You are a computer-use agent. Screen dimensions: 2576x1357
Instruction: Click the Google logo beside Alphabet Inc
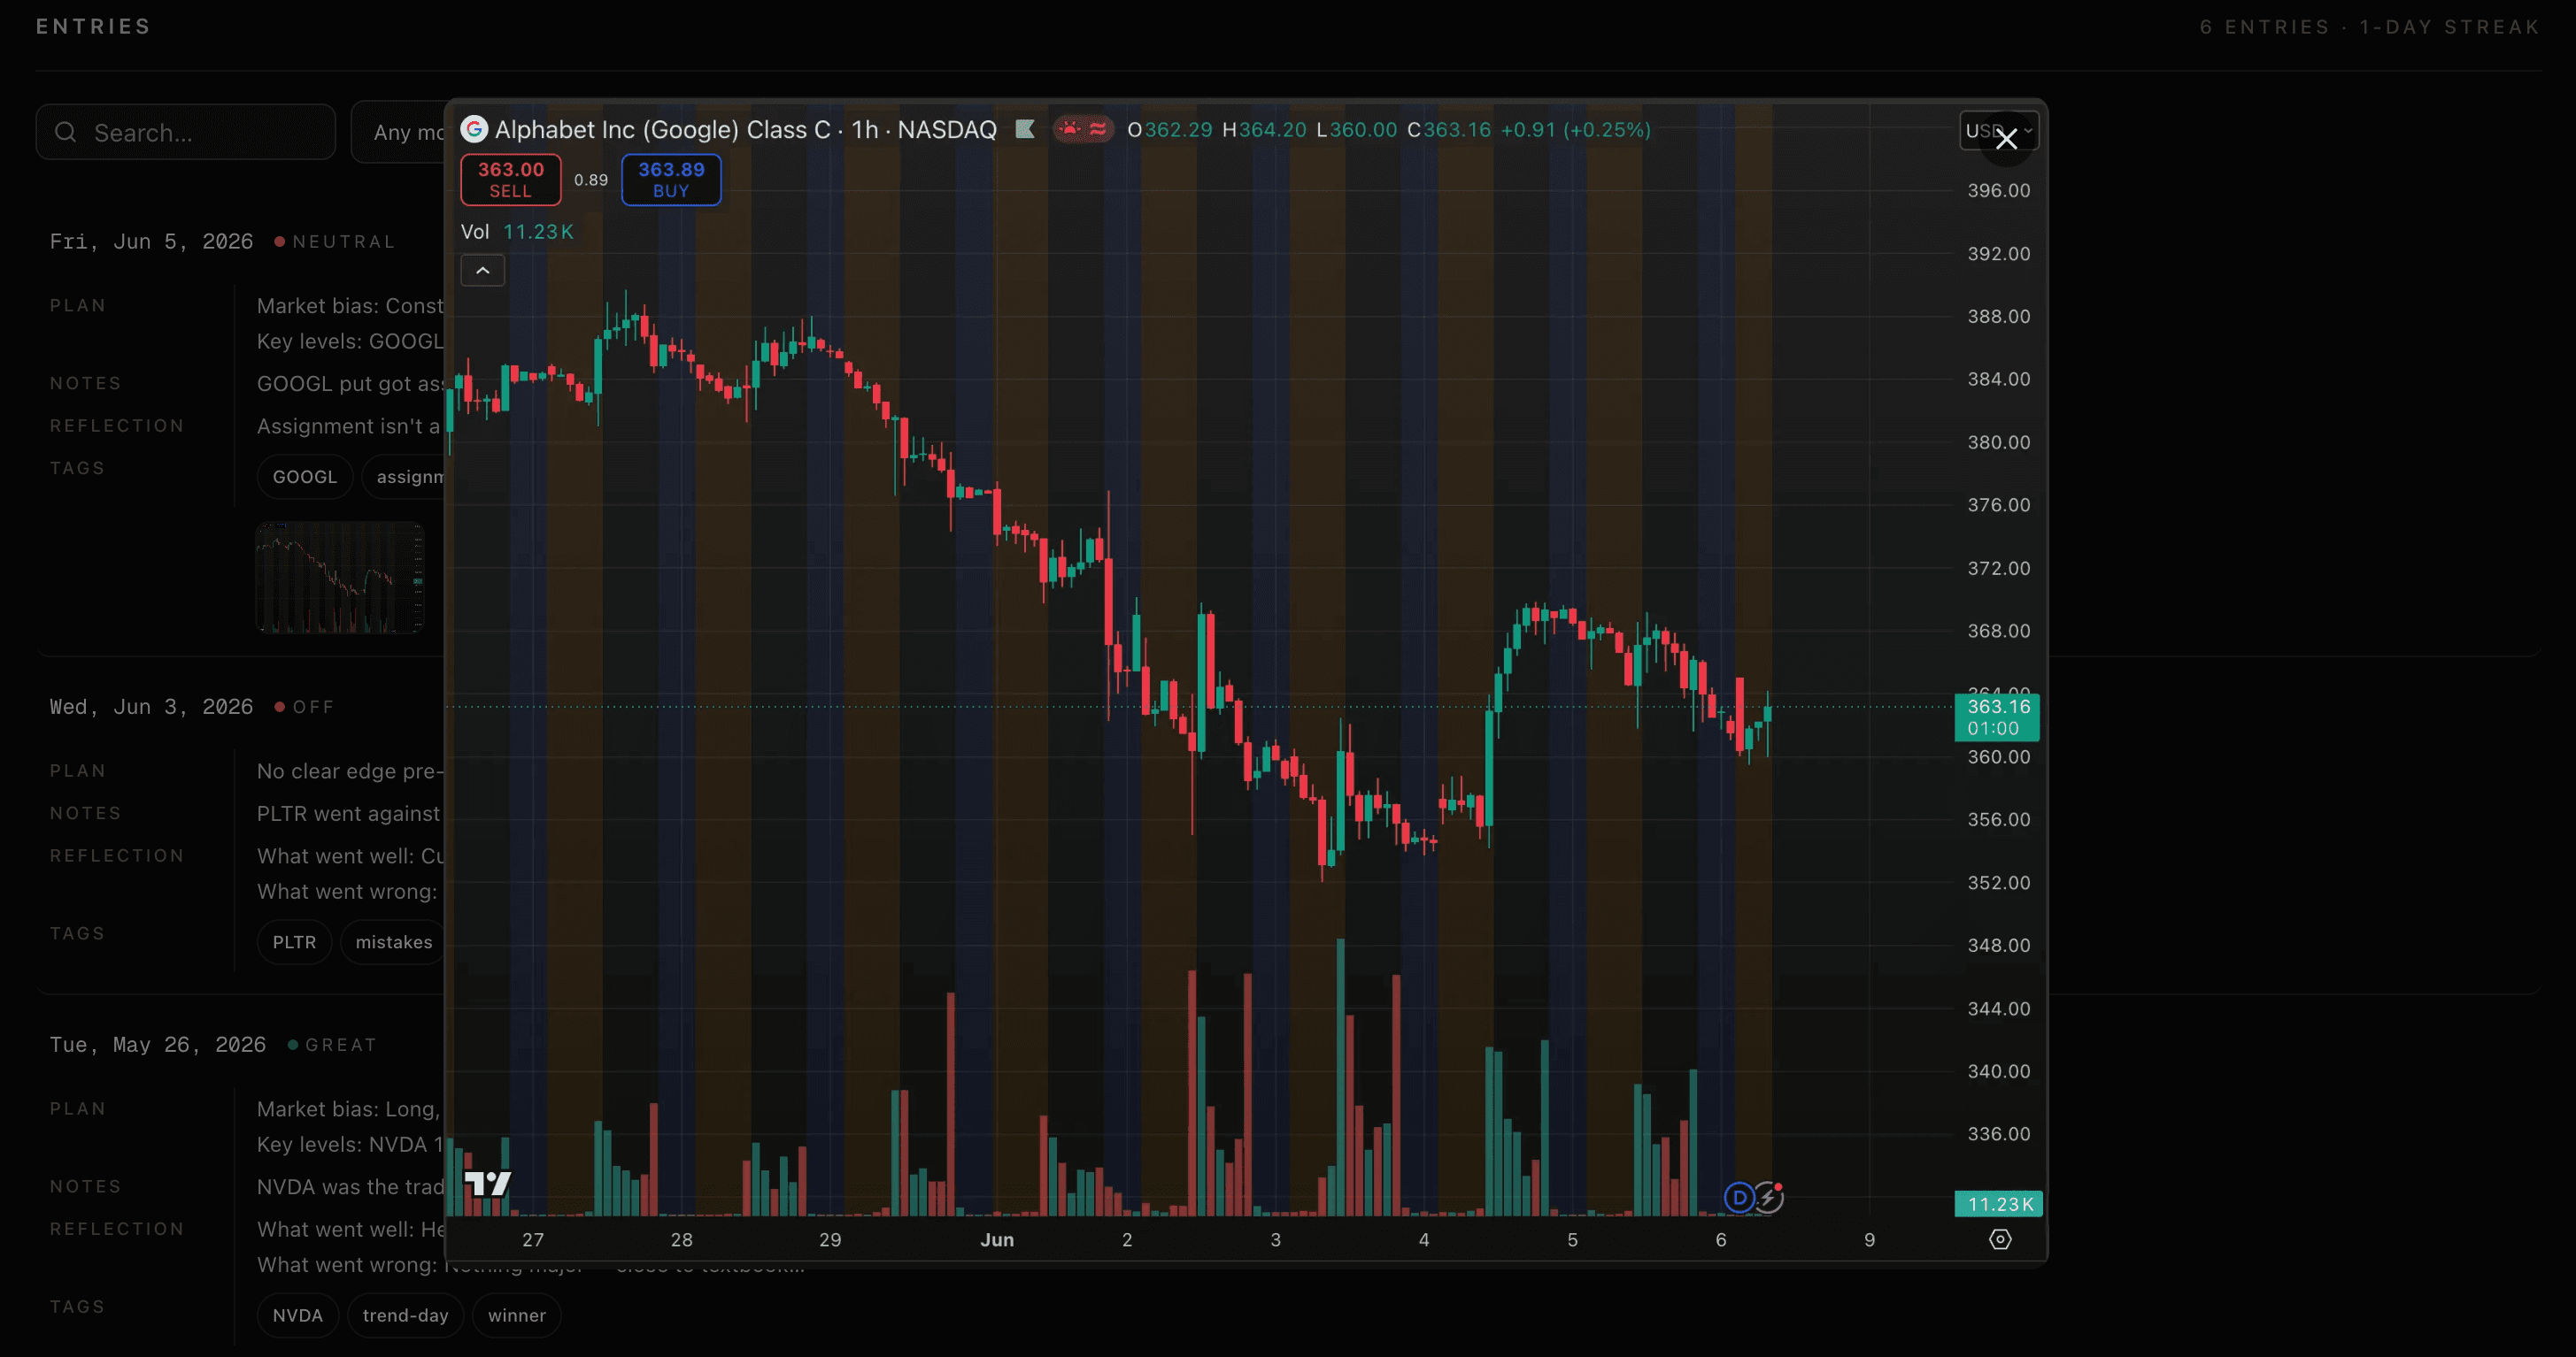point(474,130)
